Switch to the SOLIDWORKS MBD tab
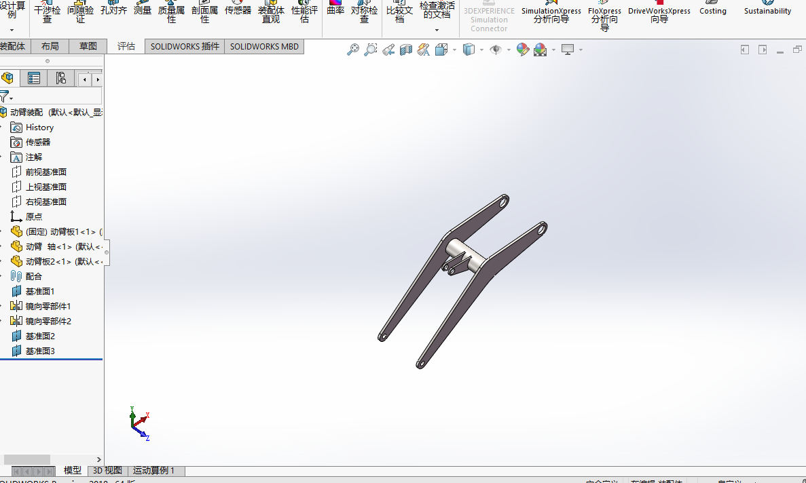The width and height of the screenshot is (806, 483). pos(264,46)
